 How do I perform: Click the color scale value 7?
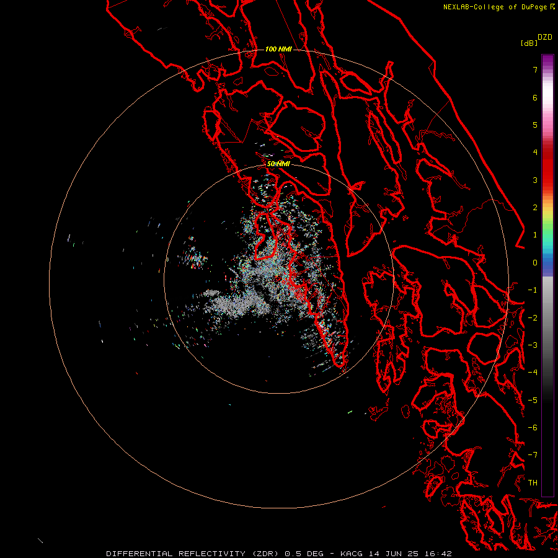click(535, 69)
